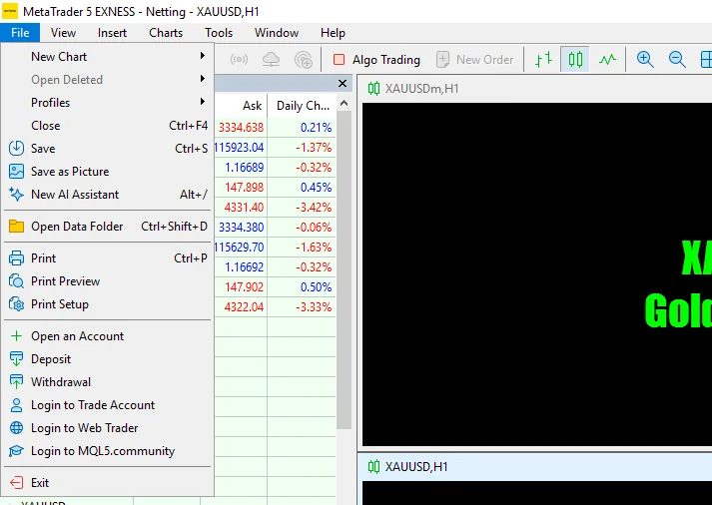Open the Insert menu
The height and width of the screenshot is (505, 712).
[x=112, y=33]
